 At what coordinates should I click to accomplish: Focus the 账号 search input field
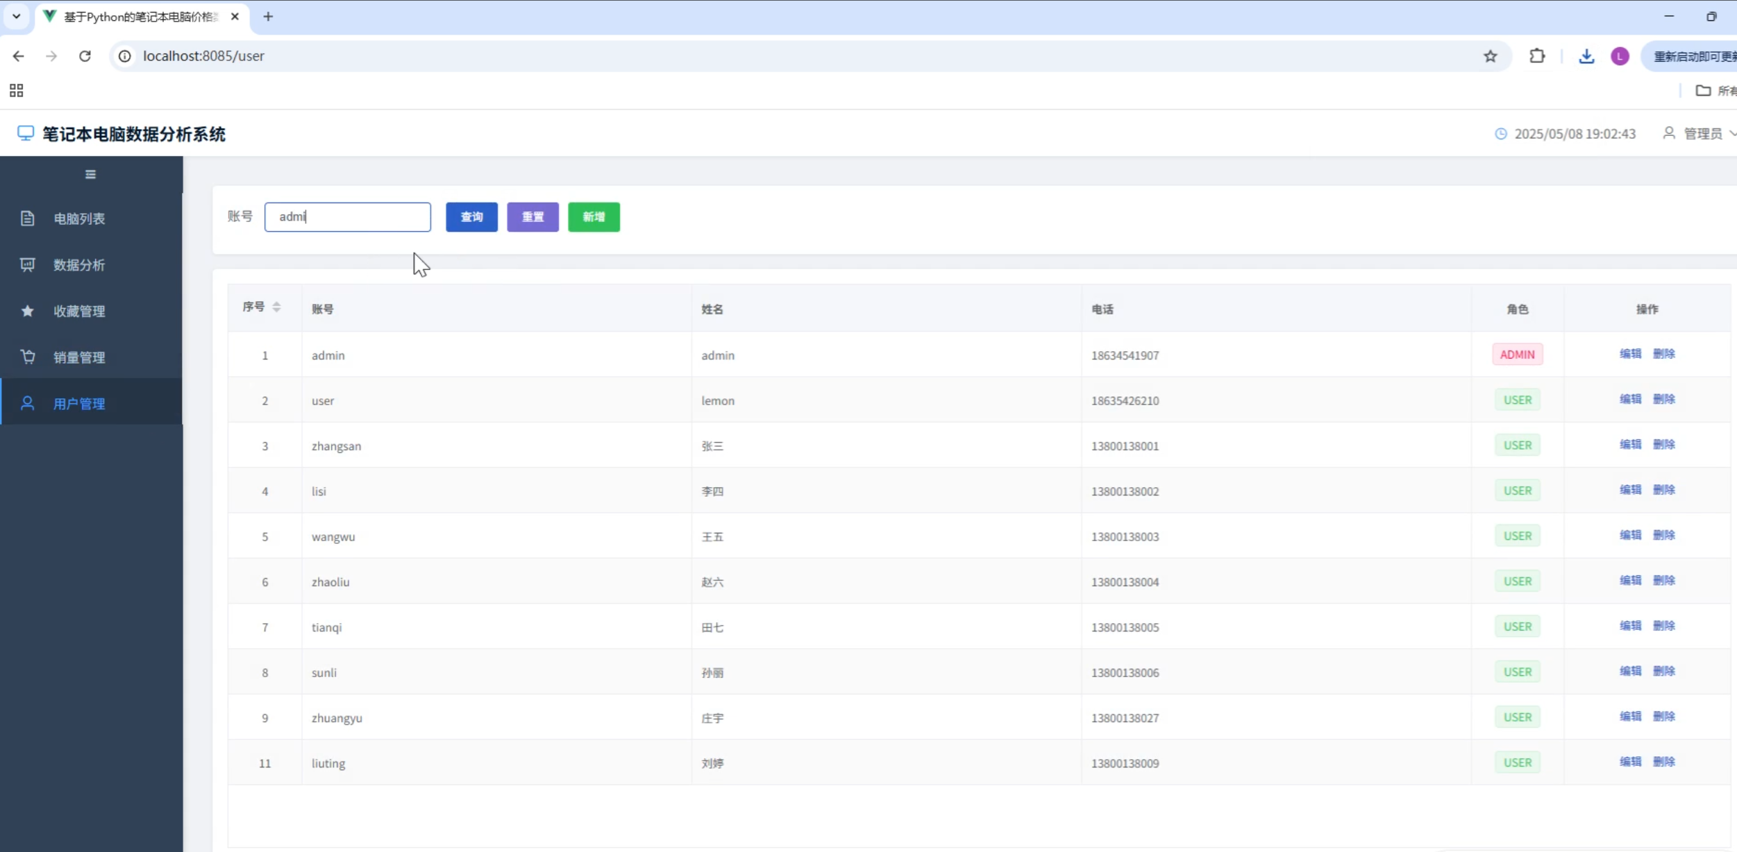point(347,217)
